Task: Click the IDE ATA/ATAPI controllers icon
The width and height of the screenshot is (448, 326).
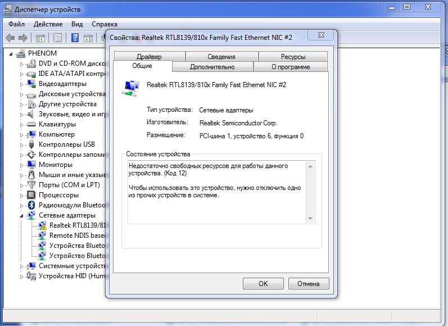Action: [31, 74]
